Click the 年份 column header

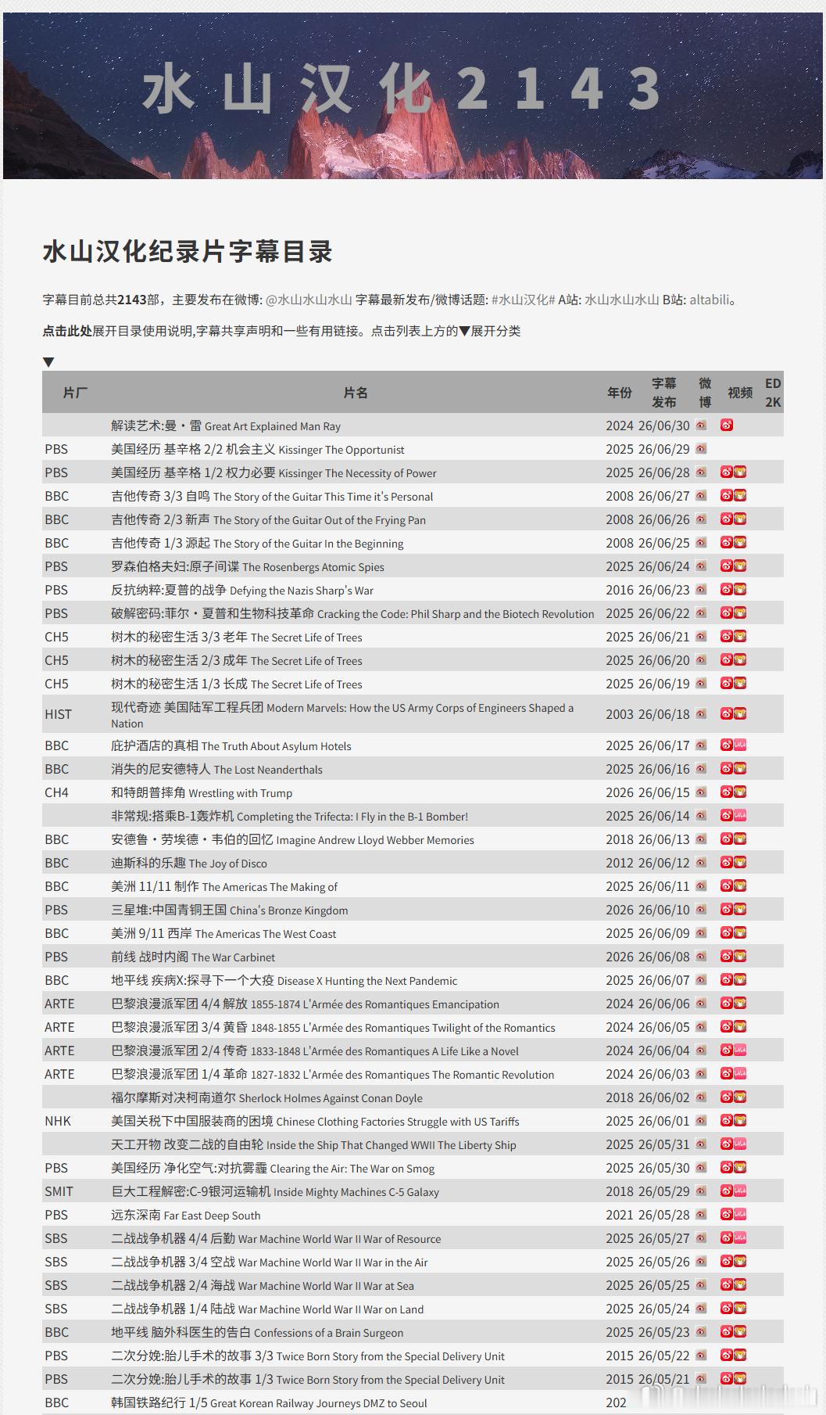pyautogui.click(x=620, y=393)
